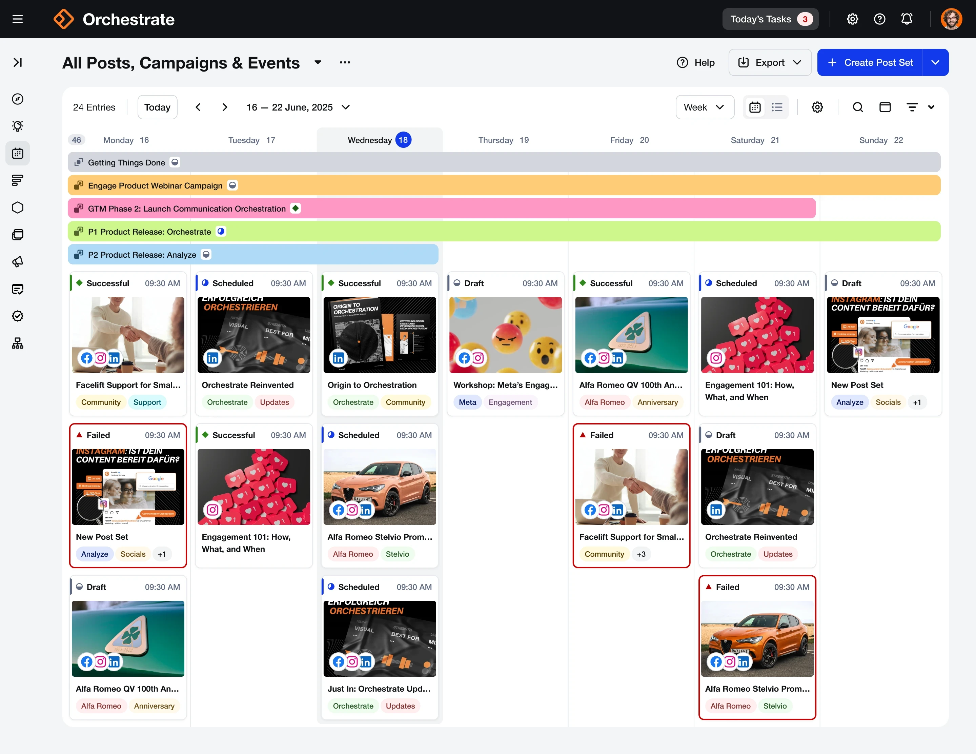Open the lightbulb ideas sidebar icon
This screenshot has width=976, height=754.
[17, 126]
